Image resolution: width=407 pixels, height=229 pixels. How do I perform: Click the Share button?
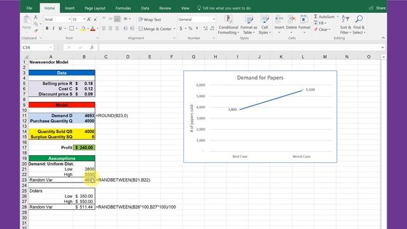click(377, 8)
